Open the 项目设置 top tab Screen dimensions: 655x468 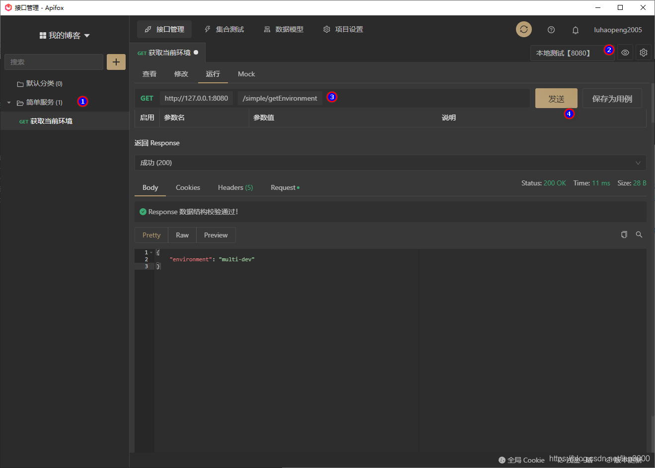tap(343, 29)
